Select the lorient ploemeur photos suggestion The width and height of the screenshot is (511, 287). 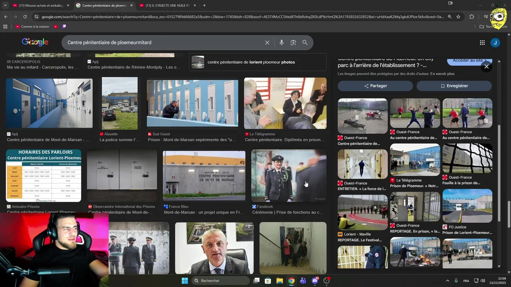tap(257, 62)
